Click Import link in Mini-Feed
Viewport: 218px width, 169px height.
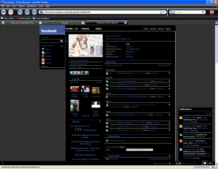point(160,65)
